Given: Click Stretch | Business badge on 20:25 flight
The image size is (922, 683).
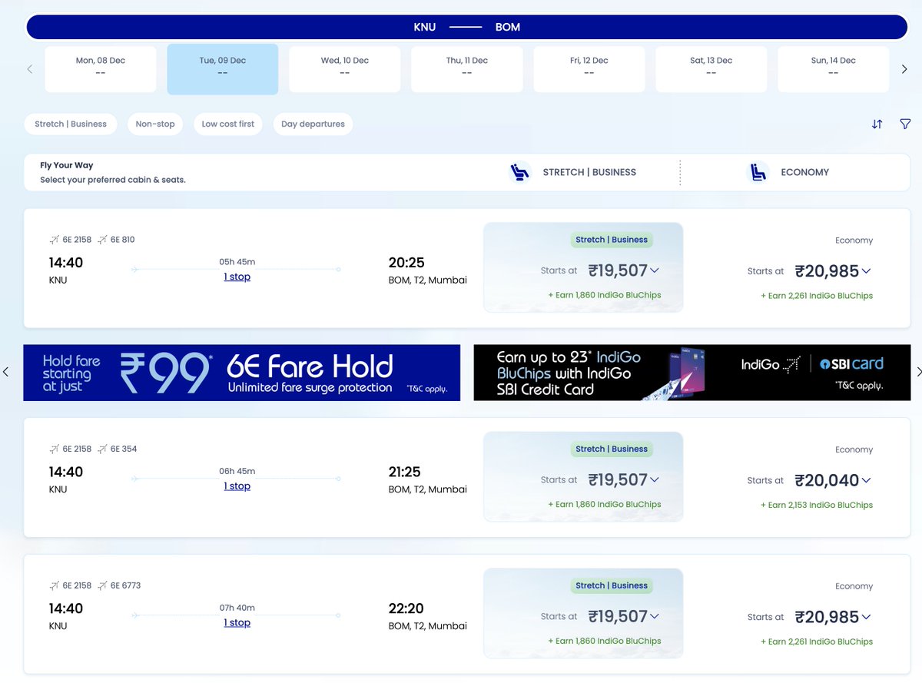Looking at the screenshot, I should pos(612,240).
